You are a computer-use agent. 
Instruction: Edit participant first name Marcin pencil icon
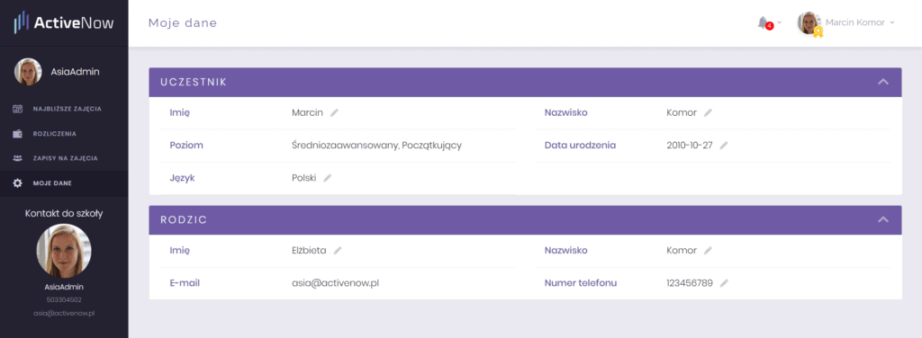[x=334, y=112]
